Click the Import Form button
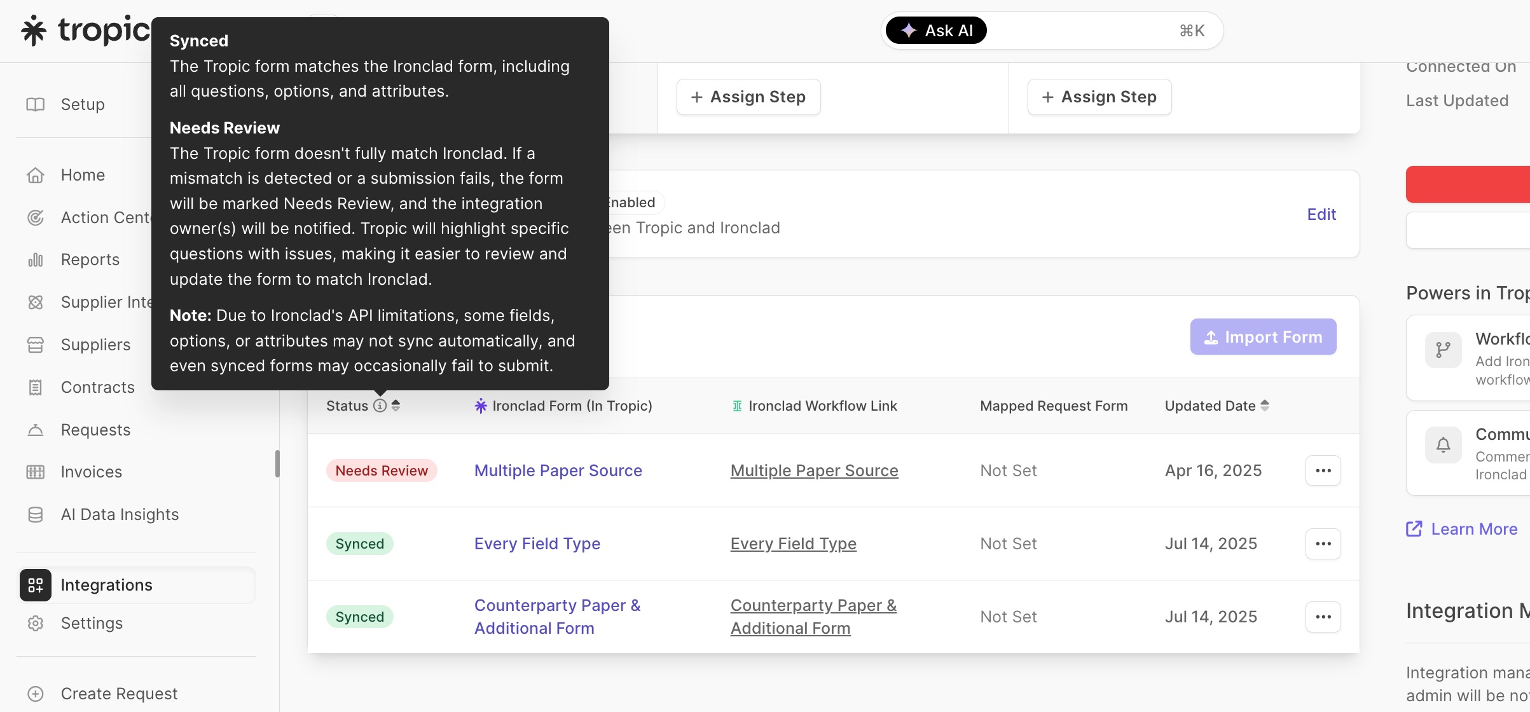This screenshot has height=712, width=1530. [x=1263, y=337]
